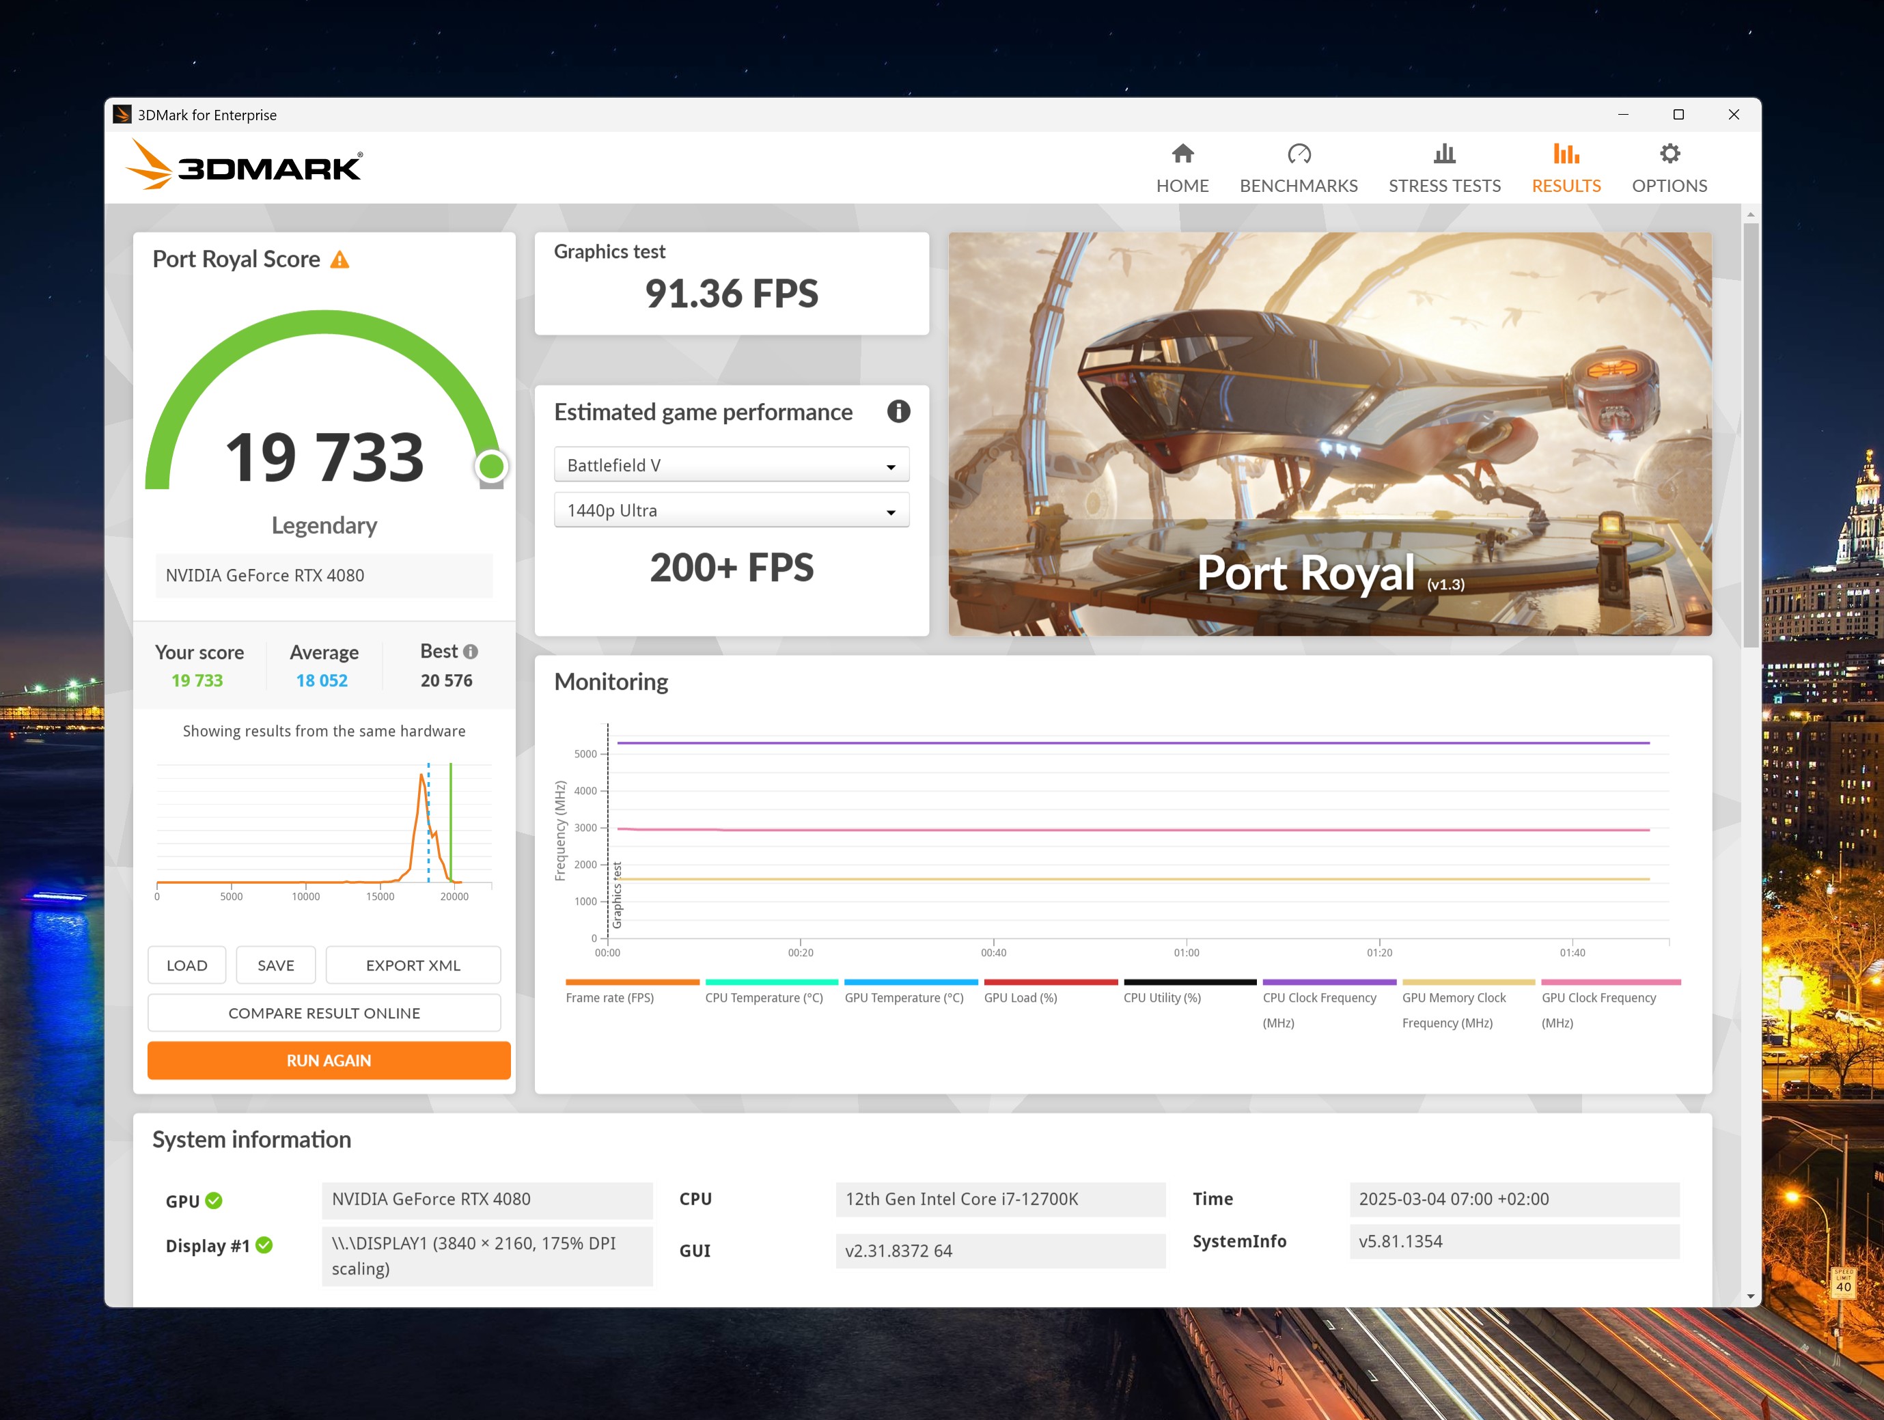The height and width of the screenshot is (1420, 1884).
Task: Click the orange Results bars icon
Action: click(x=1566, y=153)
